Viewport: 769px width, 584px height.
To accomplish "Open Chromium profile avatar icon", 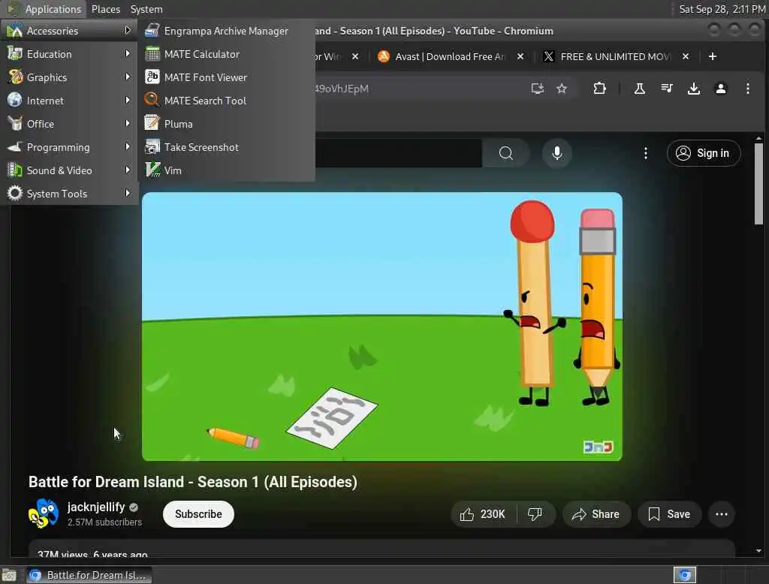I will [x=720, y=89].
